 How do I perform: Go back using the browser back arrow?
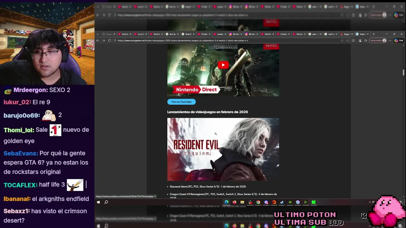[98, 41]
